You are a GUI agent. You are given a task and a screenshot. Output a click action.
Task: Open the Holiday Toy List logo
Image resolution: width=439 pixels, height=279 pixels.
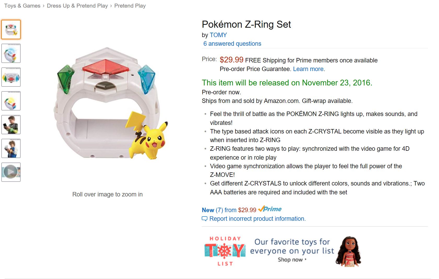coord(225,251)
